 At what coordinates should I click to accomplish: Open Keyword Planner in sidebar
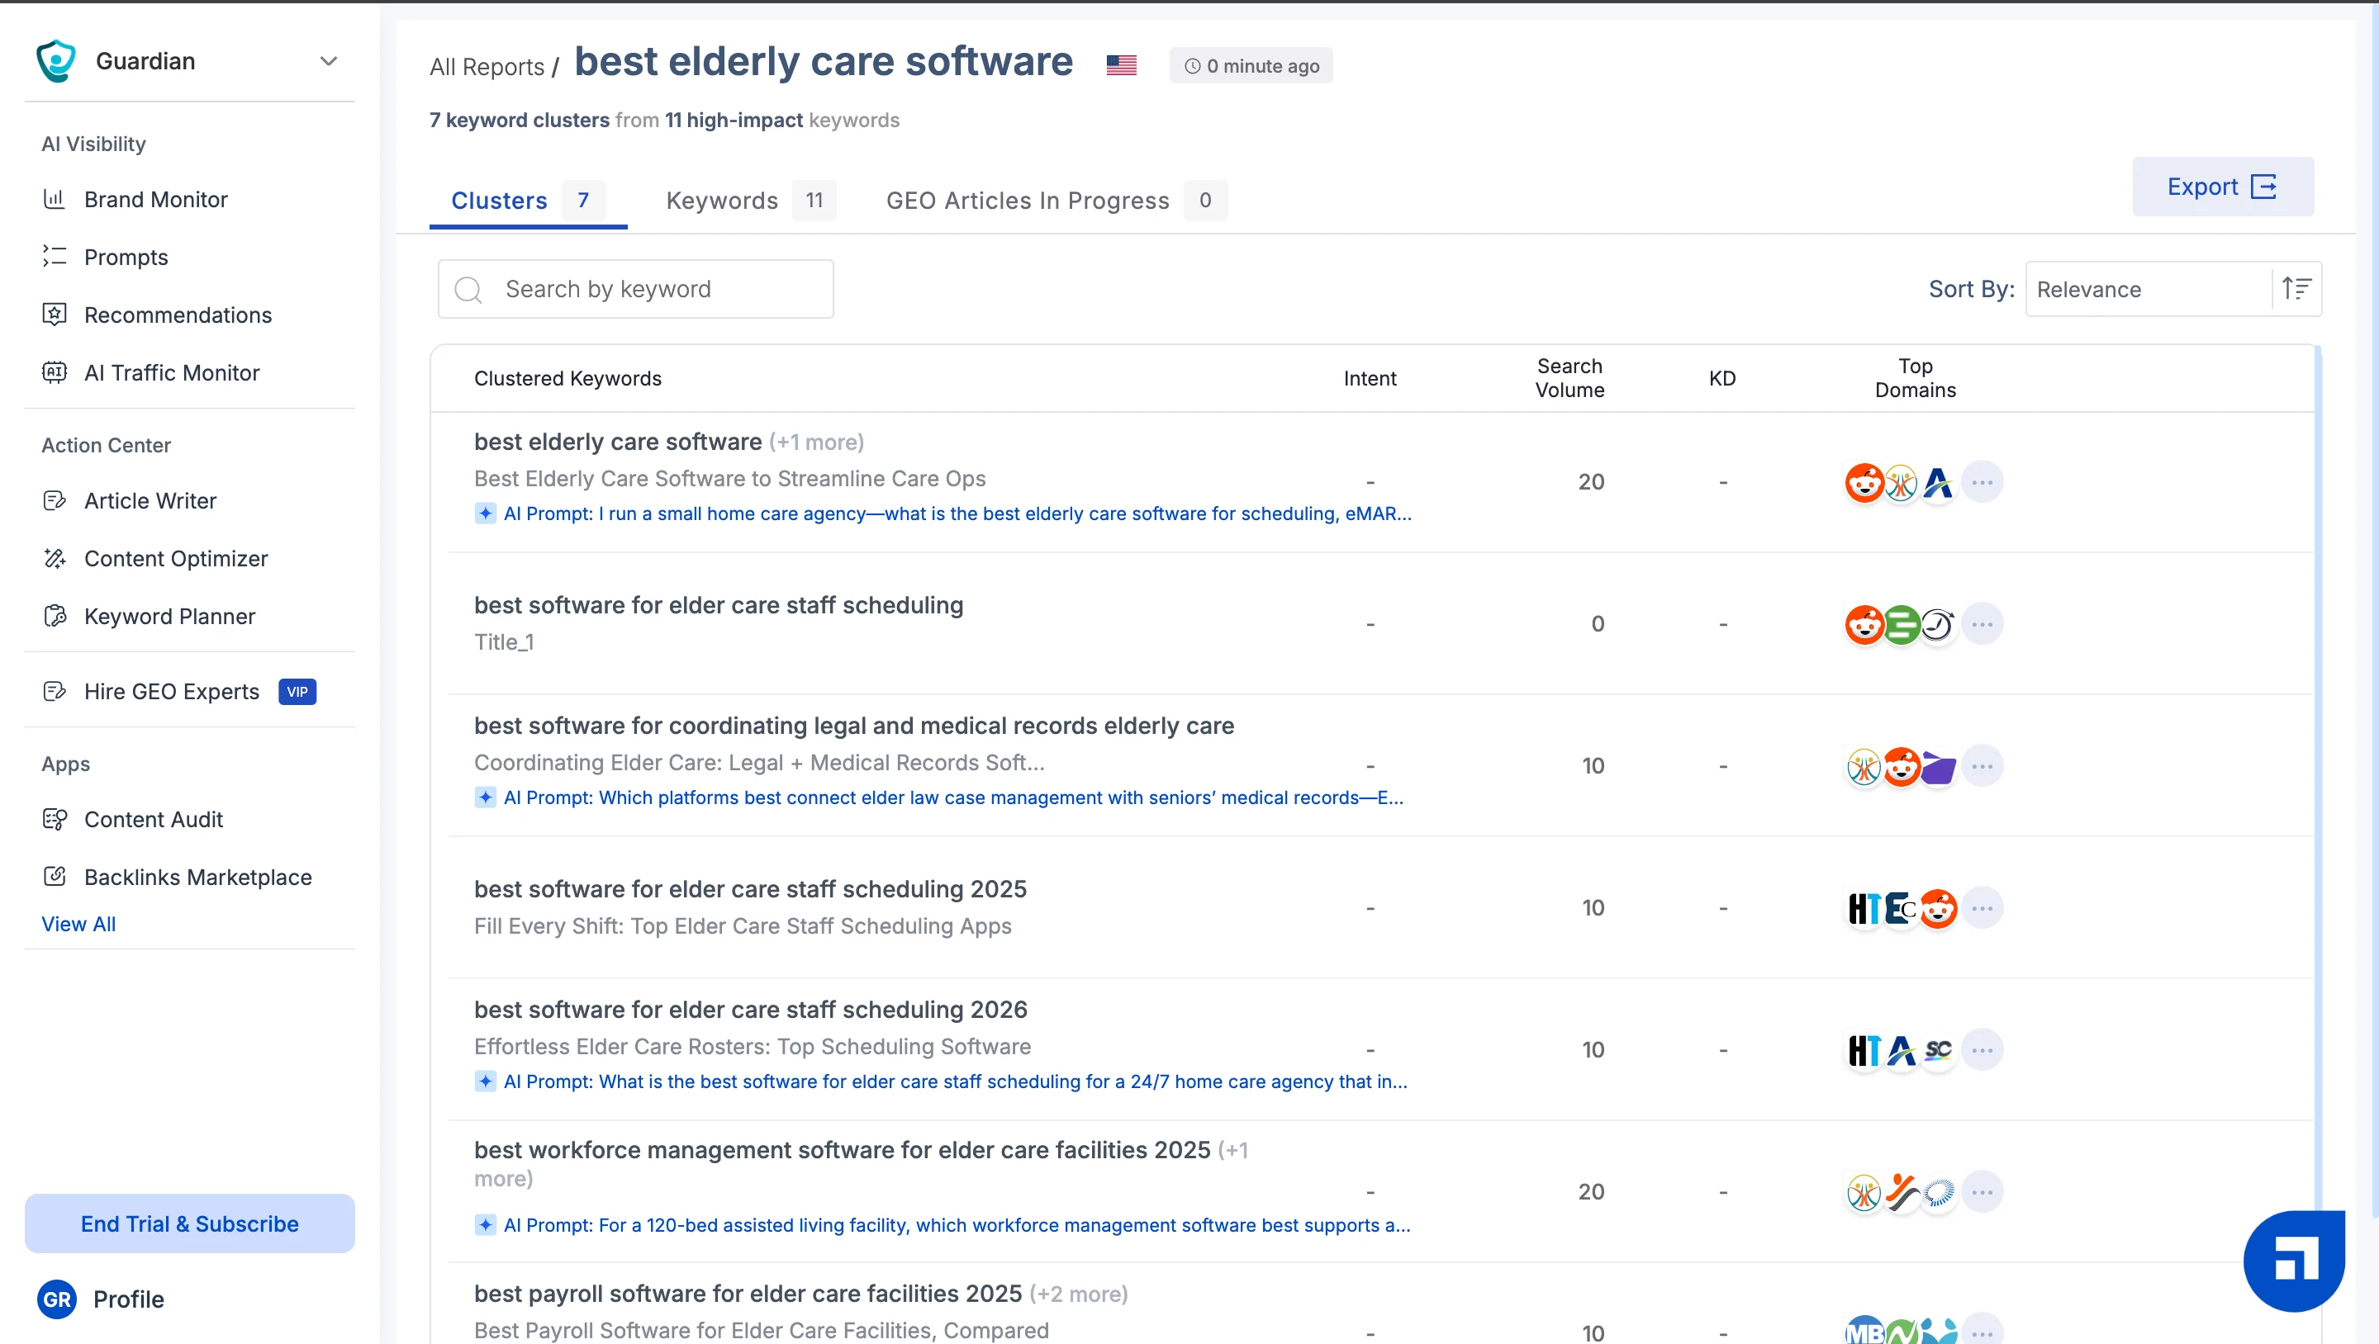coord(169,616)
